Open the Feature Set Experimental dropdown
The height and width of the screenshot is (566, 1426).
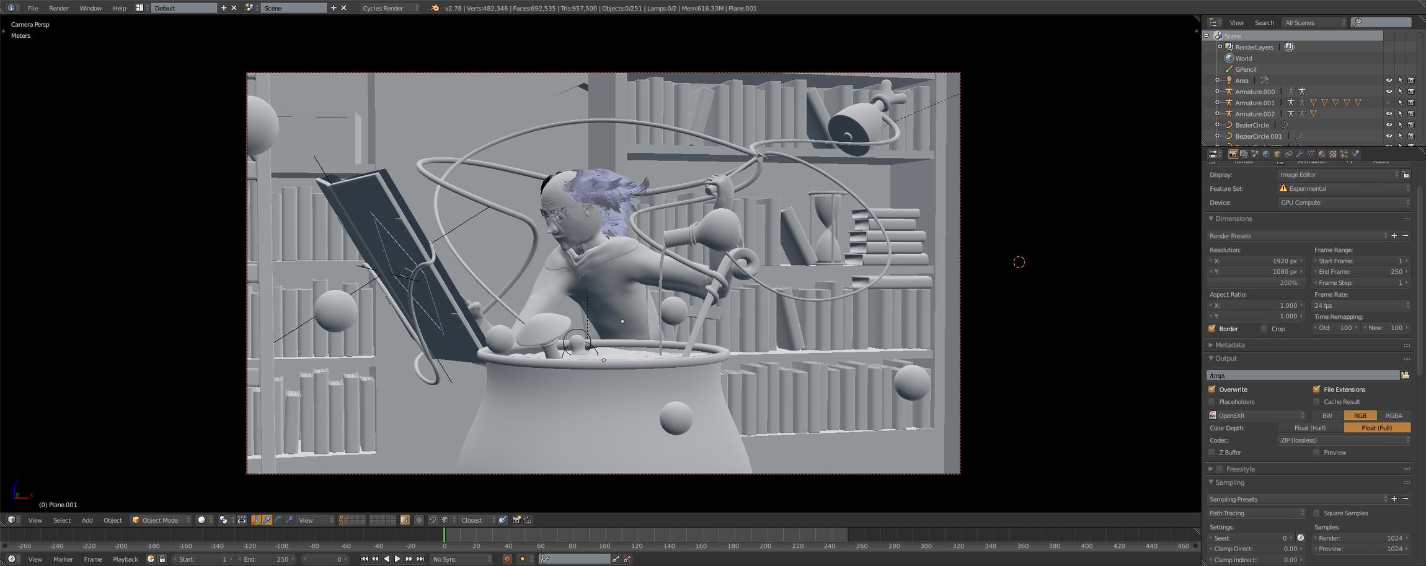point(1344,188)
